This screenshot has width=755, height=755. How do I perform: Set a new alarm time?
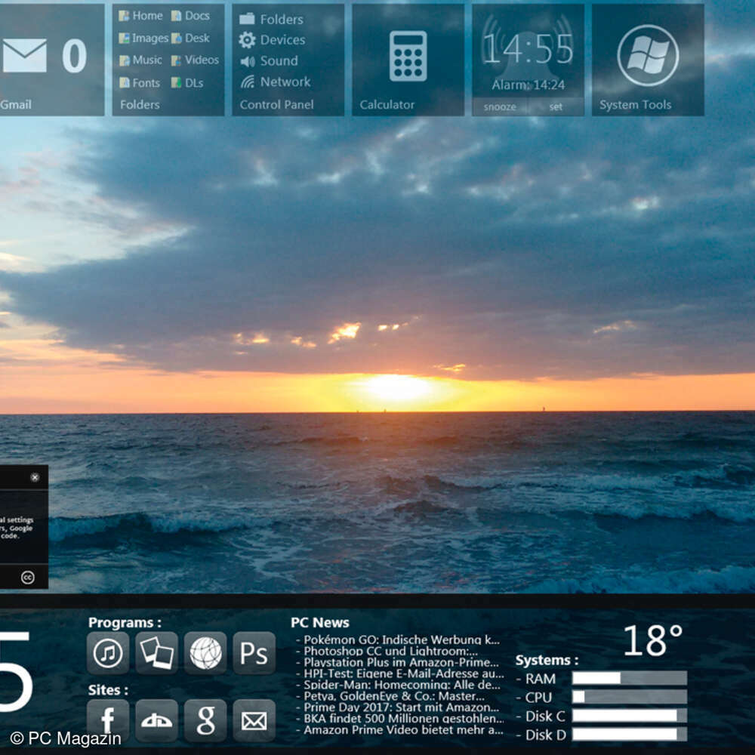[556, 106]
